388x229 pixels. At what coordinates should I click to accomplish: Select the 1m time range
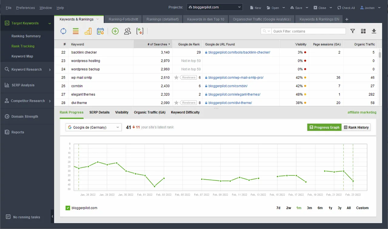point(299,208)
